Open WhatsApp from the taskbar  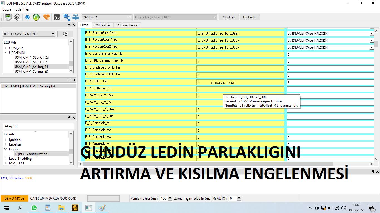(34, 207)
